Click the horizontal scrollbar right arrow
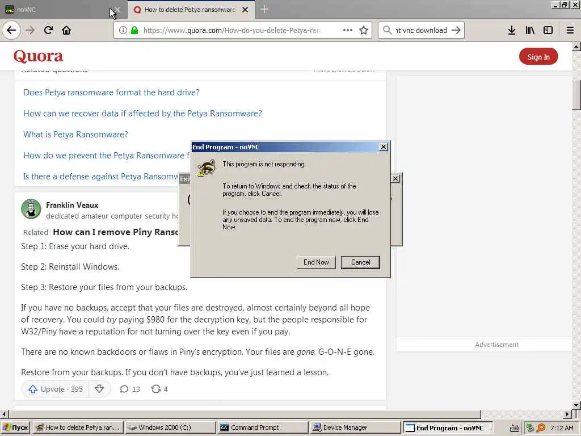This screenshot has height=436, width=581. [567, 414]
